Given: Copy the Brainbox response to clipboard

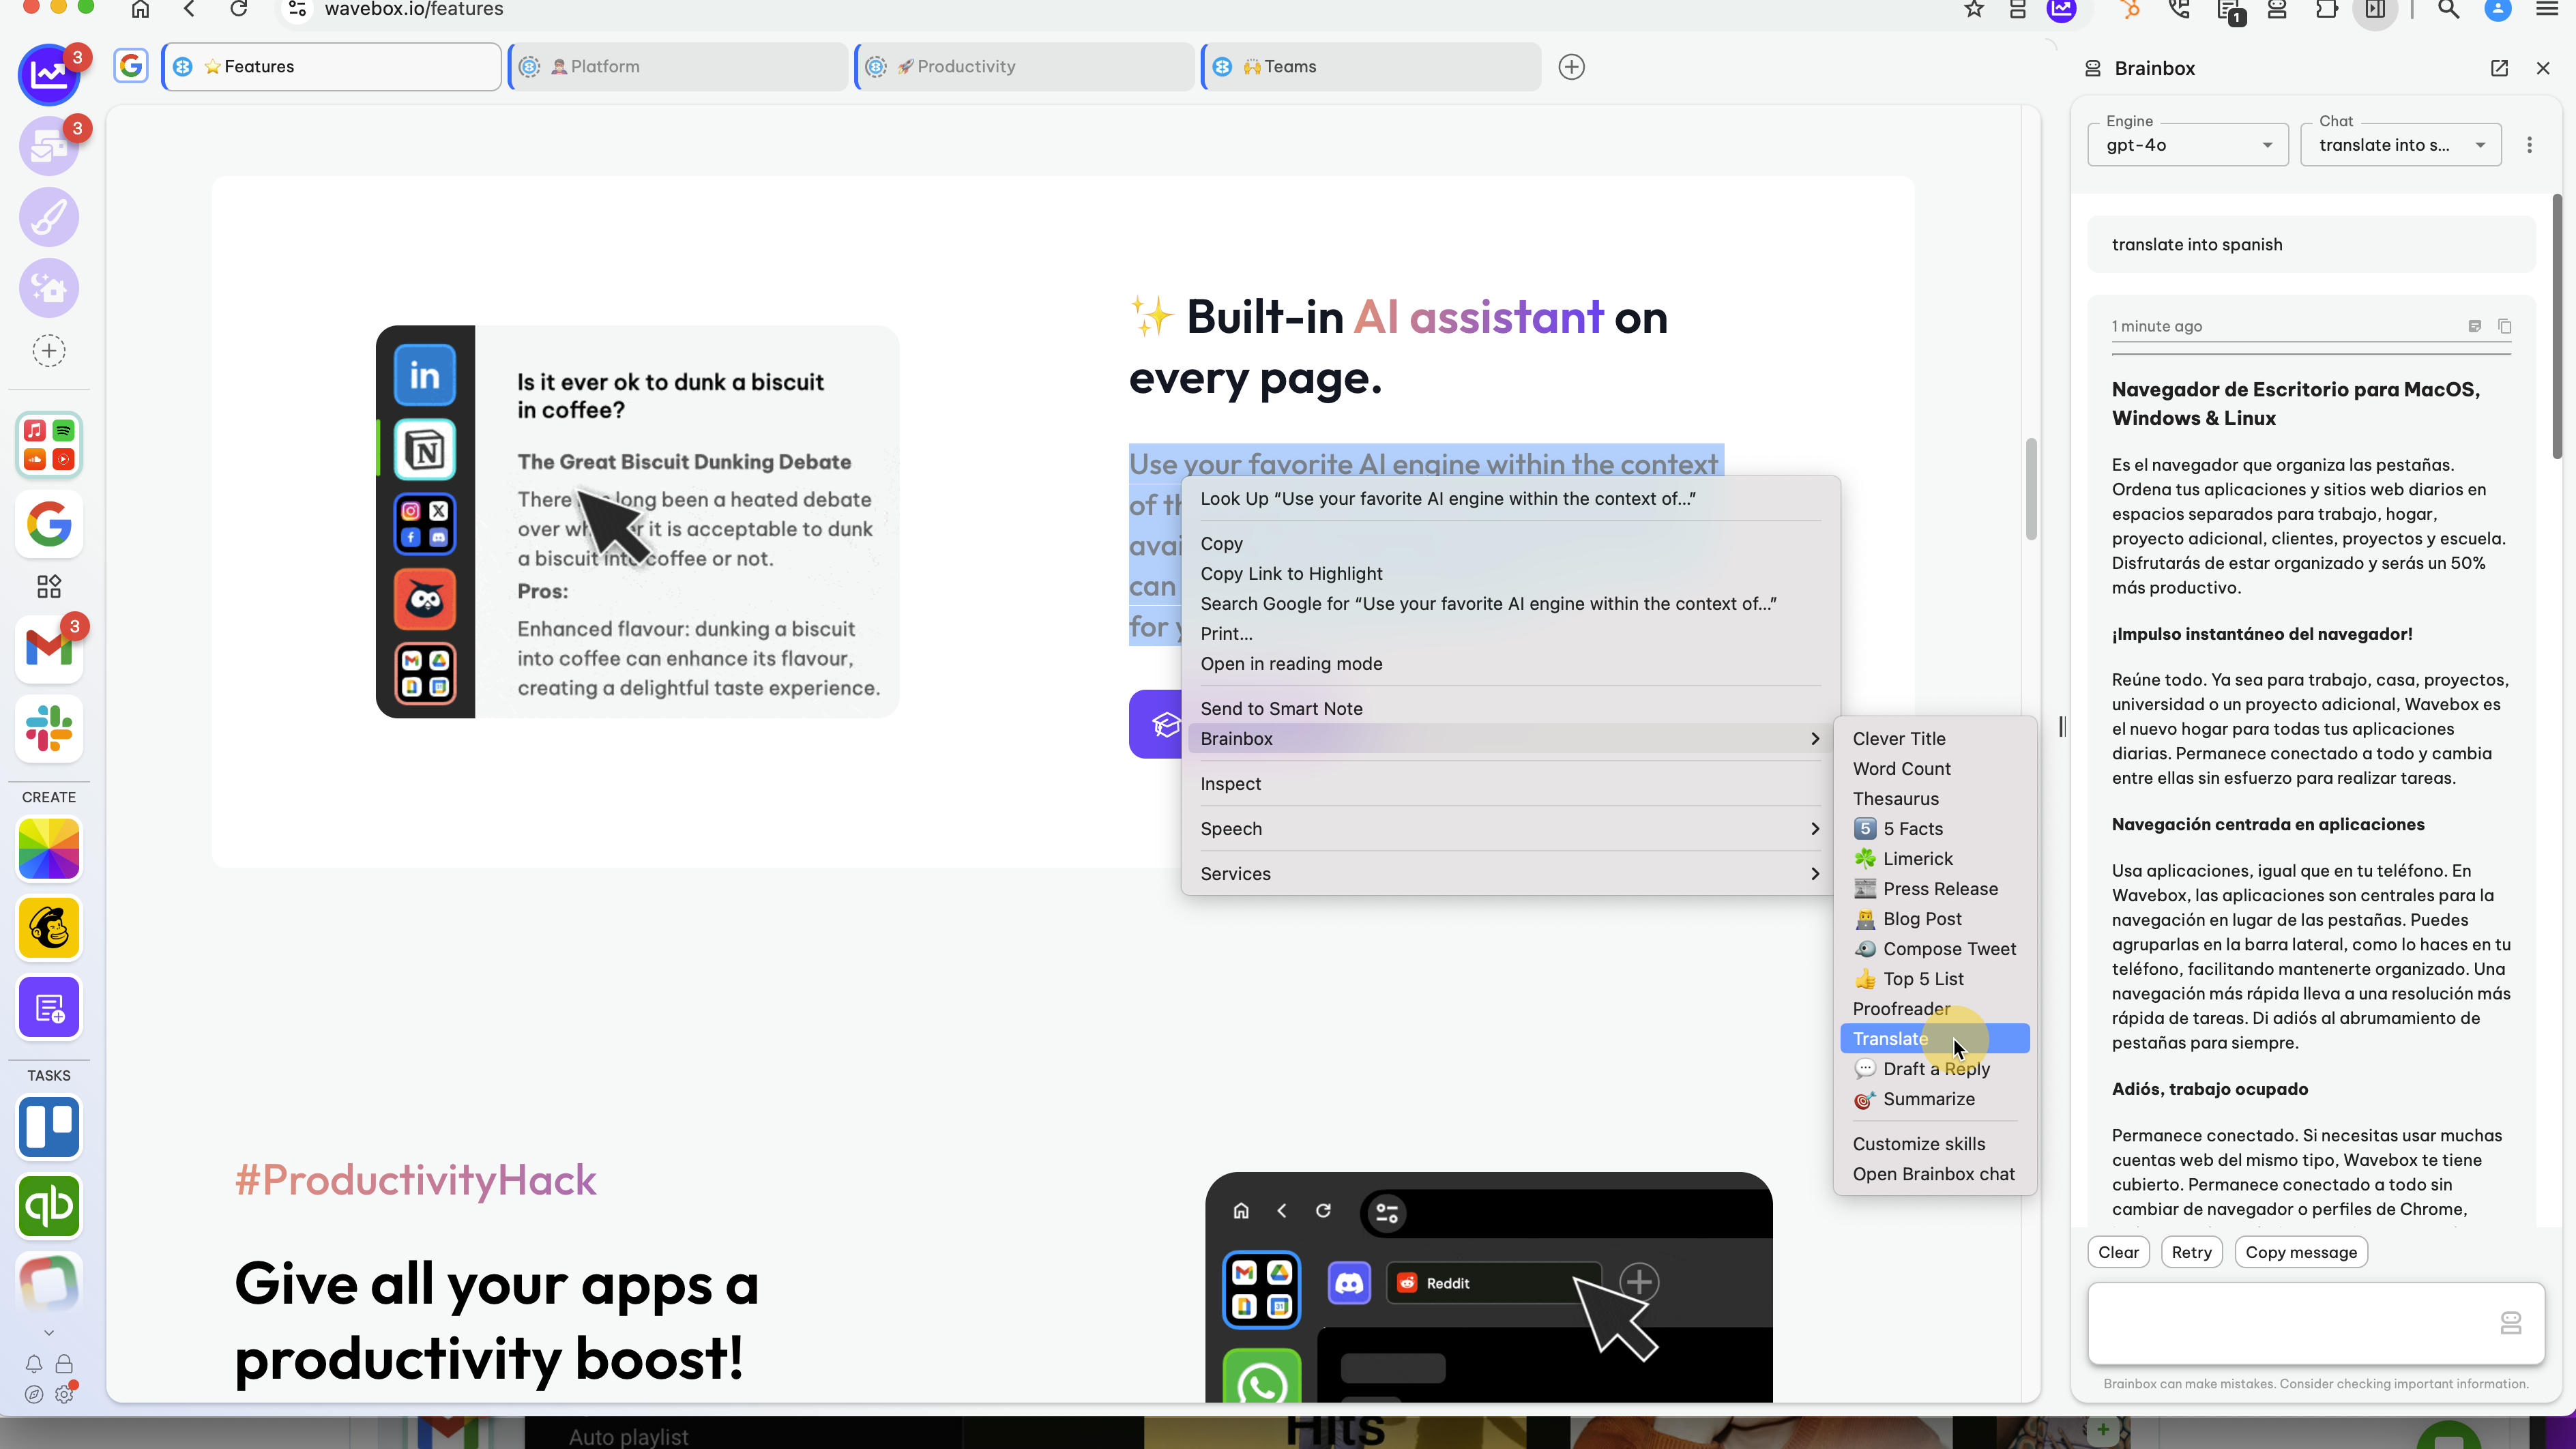Looking at the screenshot, I should 2504,326.
